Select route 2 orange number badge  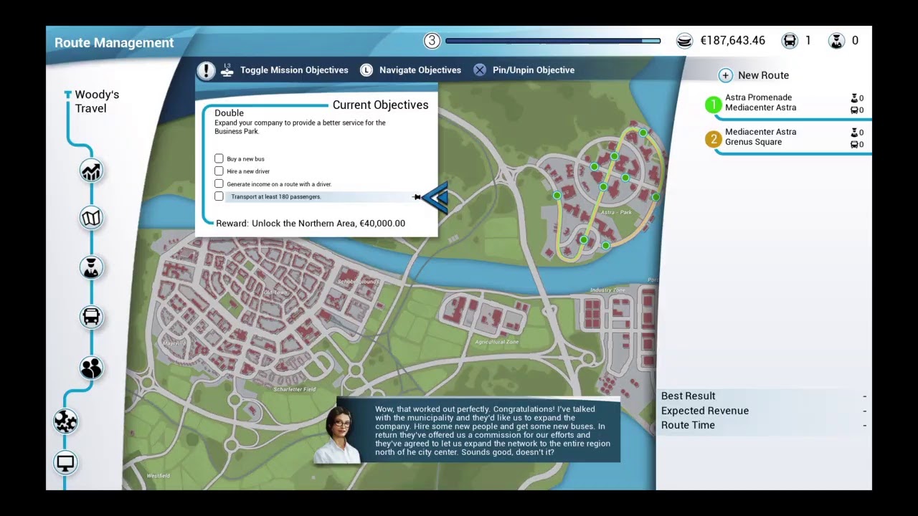713,139
